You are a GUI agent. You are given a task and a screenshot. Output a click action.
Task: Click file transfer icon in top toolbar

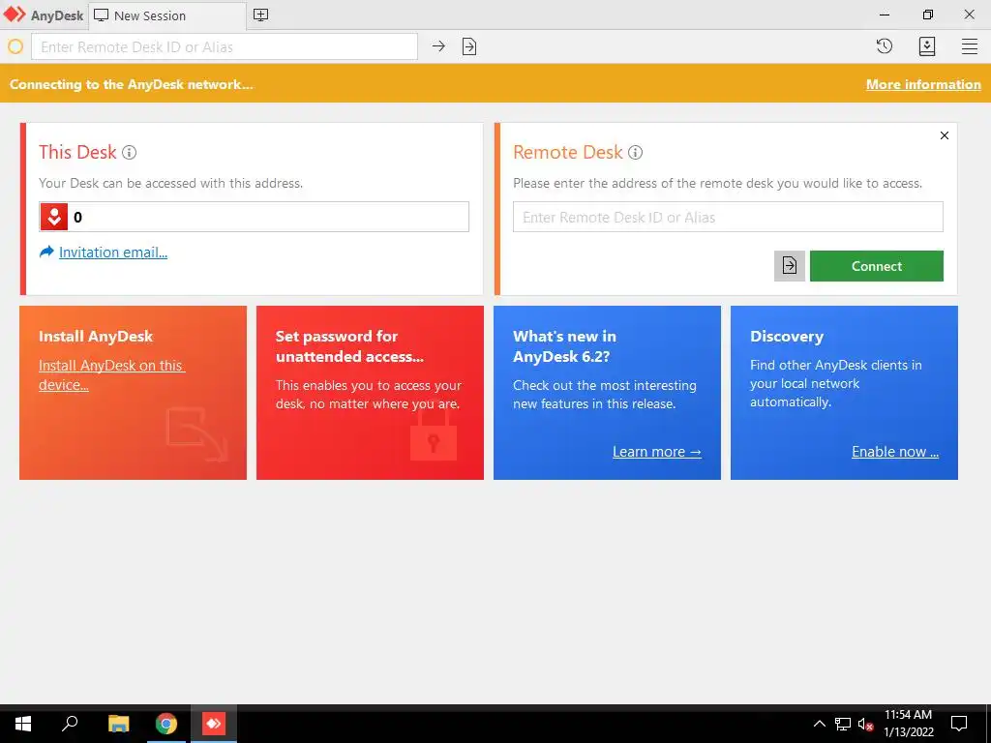pyautogui.click(x=469, y=46)
